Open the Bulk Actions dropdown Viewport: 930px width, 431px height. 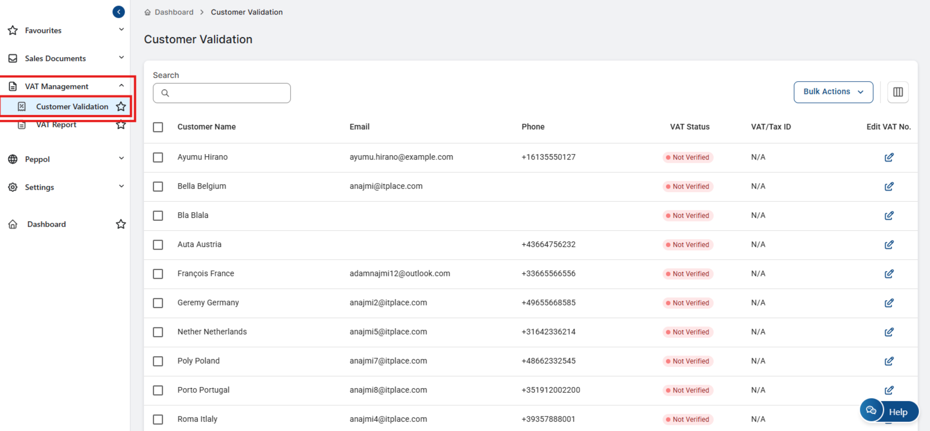[833, 92]
